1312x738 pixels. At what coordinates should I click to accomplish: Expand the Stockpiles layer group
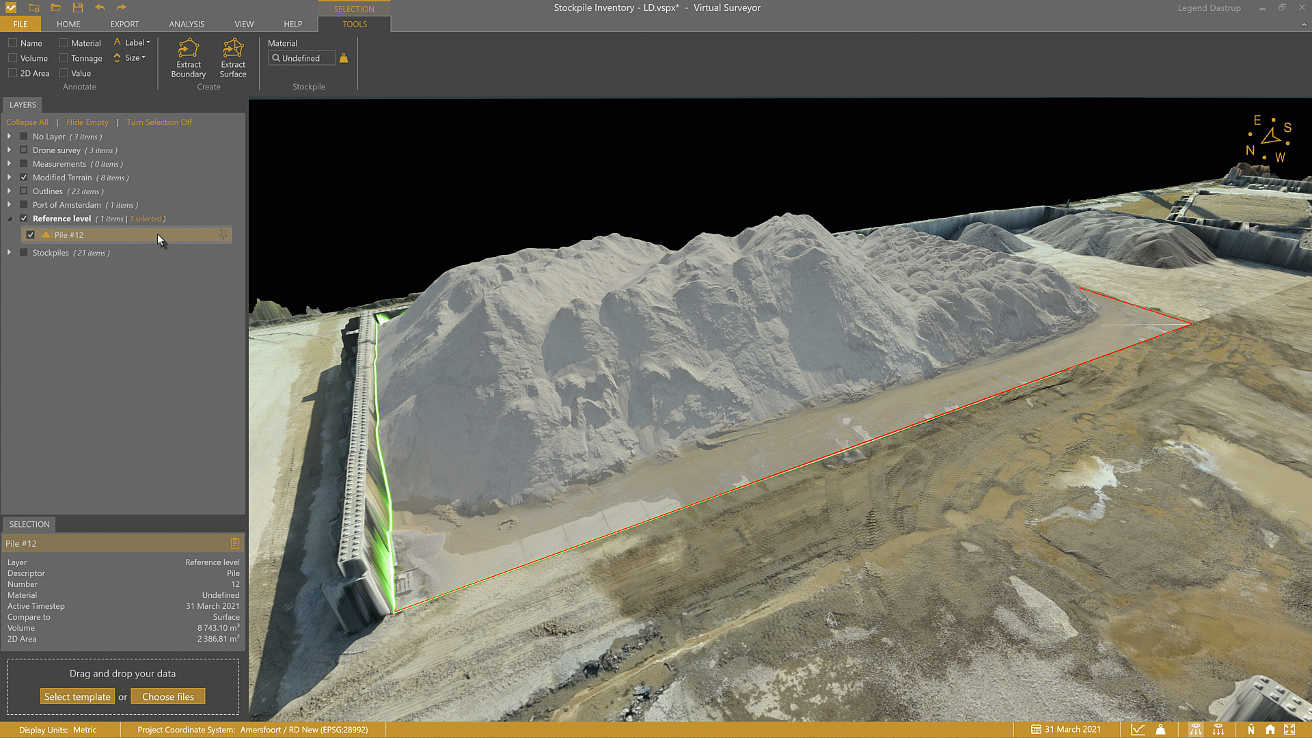click(9, 252)
